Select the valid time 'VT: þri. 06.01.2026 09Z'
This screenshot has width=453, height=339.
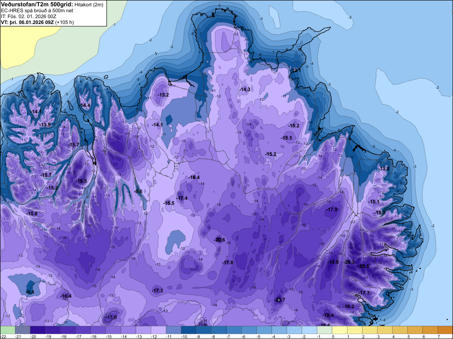[27, 22]
